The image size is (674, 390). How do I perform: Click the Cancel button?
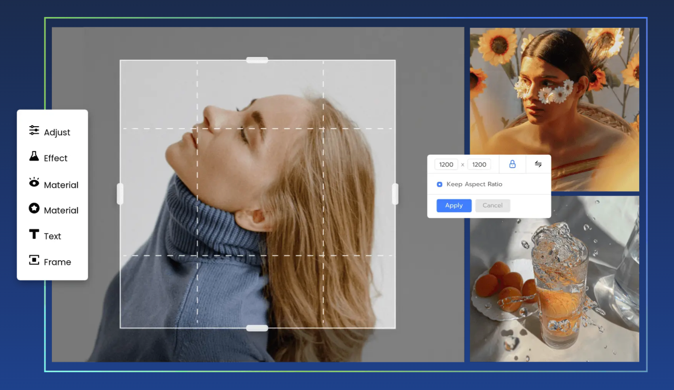pos(492,205)
